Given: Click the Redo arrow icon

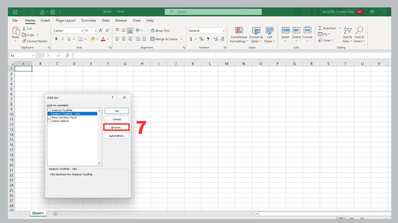Looking at the screenshot, I should coord(33,12).
